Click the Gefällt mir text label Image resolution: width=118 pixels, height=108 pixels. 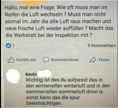(x=26, y=60)
